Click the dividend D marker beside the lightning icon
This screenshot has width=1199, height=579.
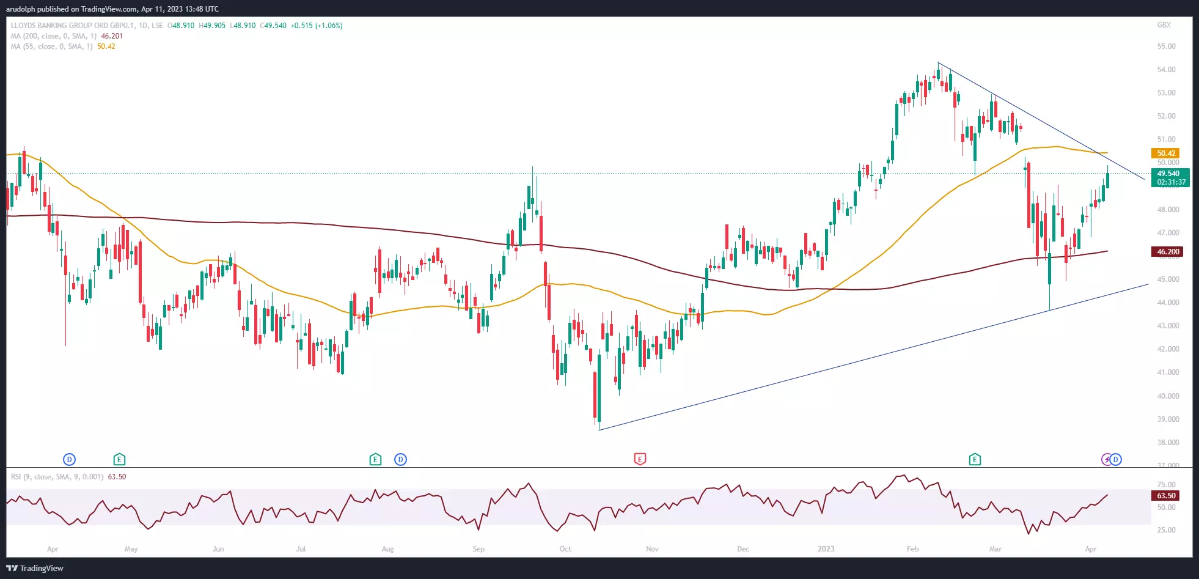[x=1116, y=459]
